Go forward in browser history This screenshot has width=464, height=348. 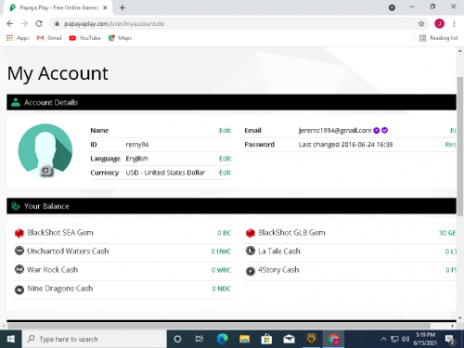[24, 23]
